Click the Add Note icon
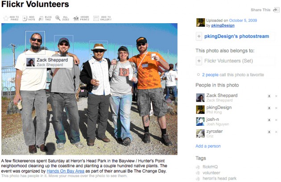The image size is (281, 182). (25, 18)
